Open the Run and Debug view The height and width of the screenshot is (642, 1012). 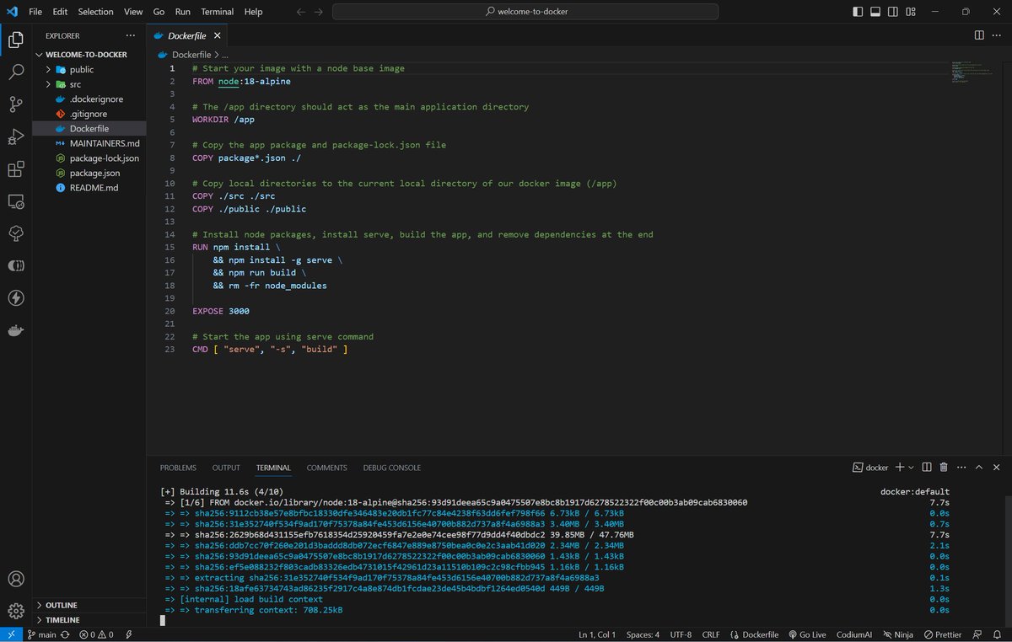(15, 136)
